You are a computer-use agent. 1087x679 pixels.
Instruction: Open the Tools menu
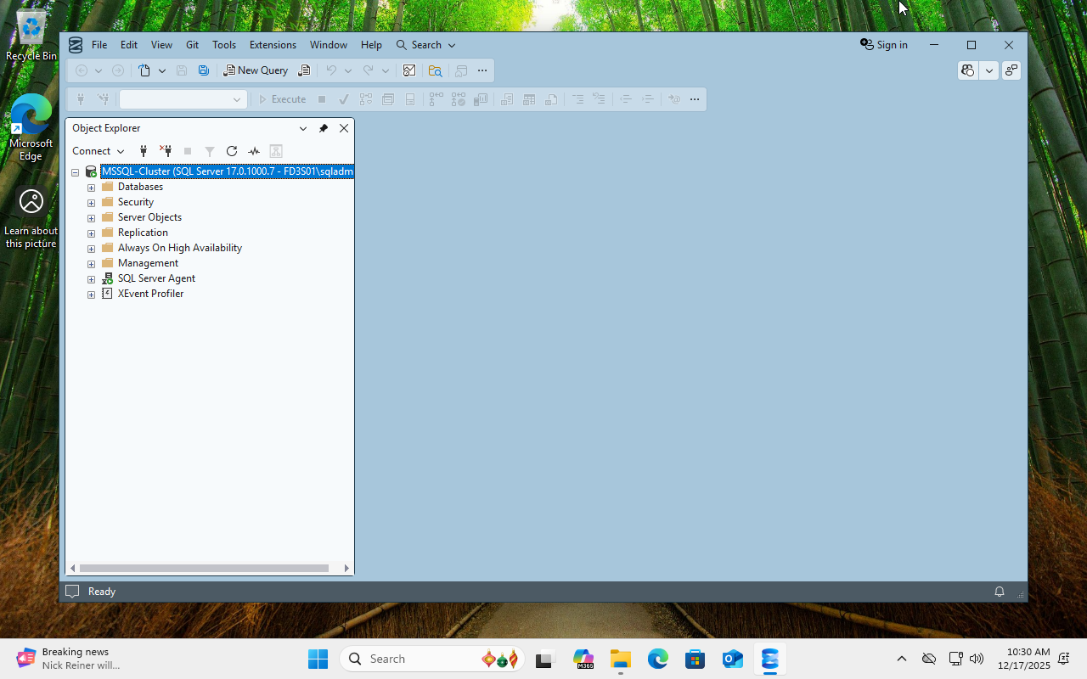click(x=224, y=45)
